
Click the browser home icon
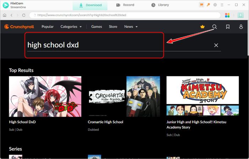point(5,15)
